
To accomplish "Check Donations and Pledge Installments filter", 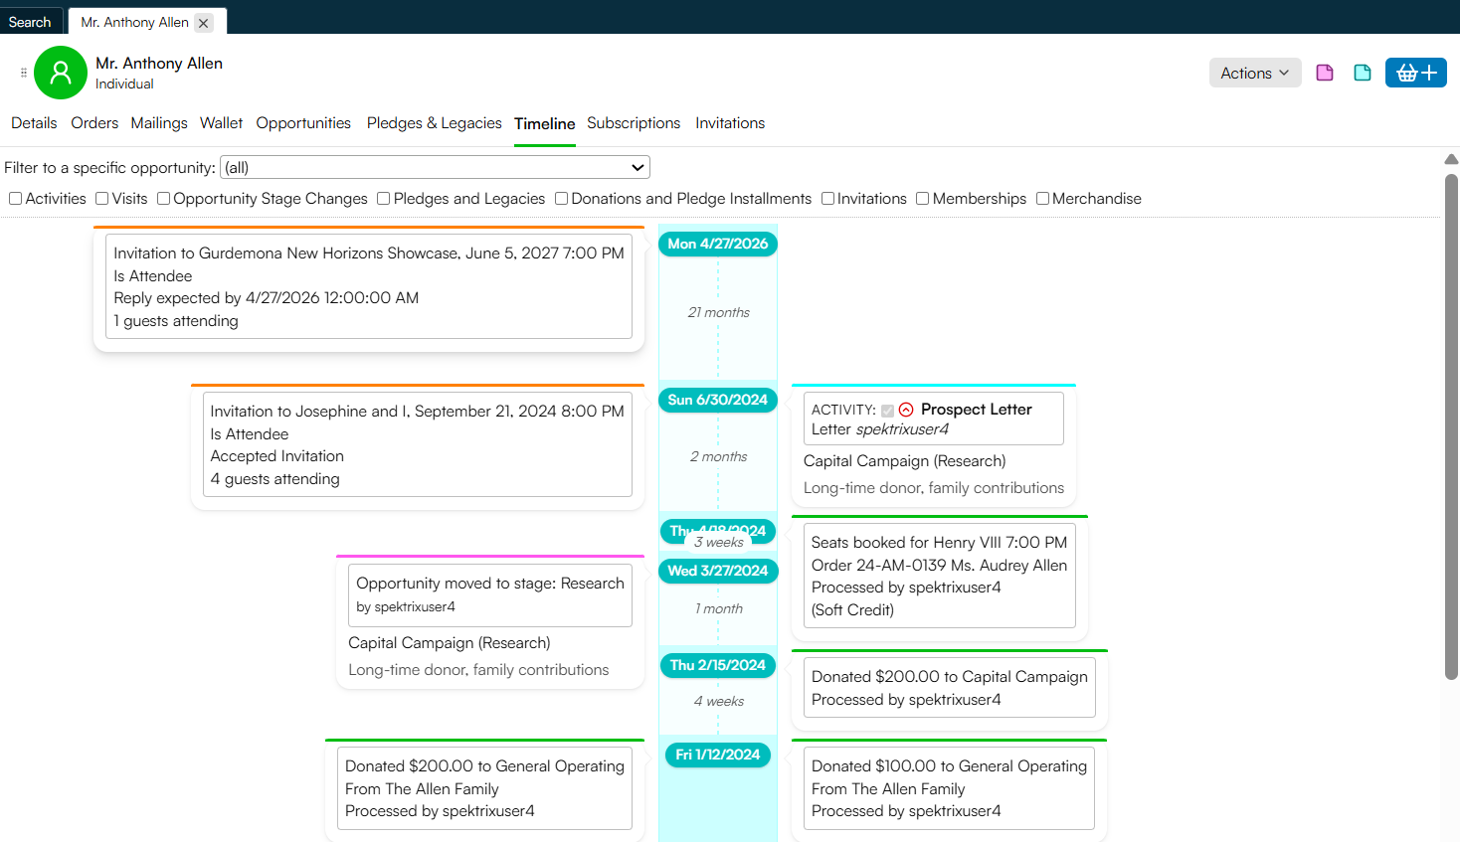I will [x=562, y=199].
